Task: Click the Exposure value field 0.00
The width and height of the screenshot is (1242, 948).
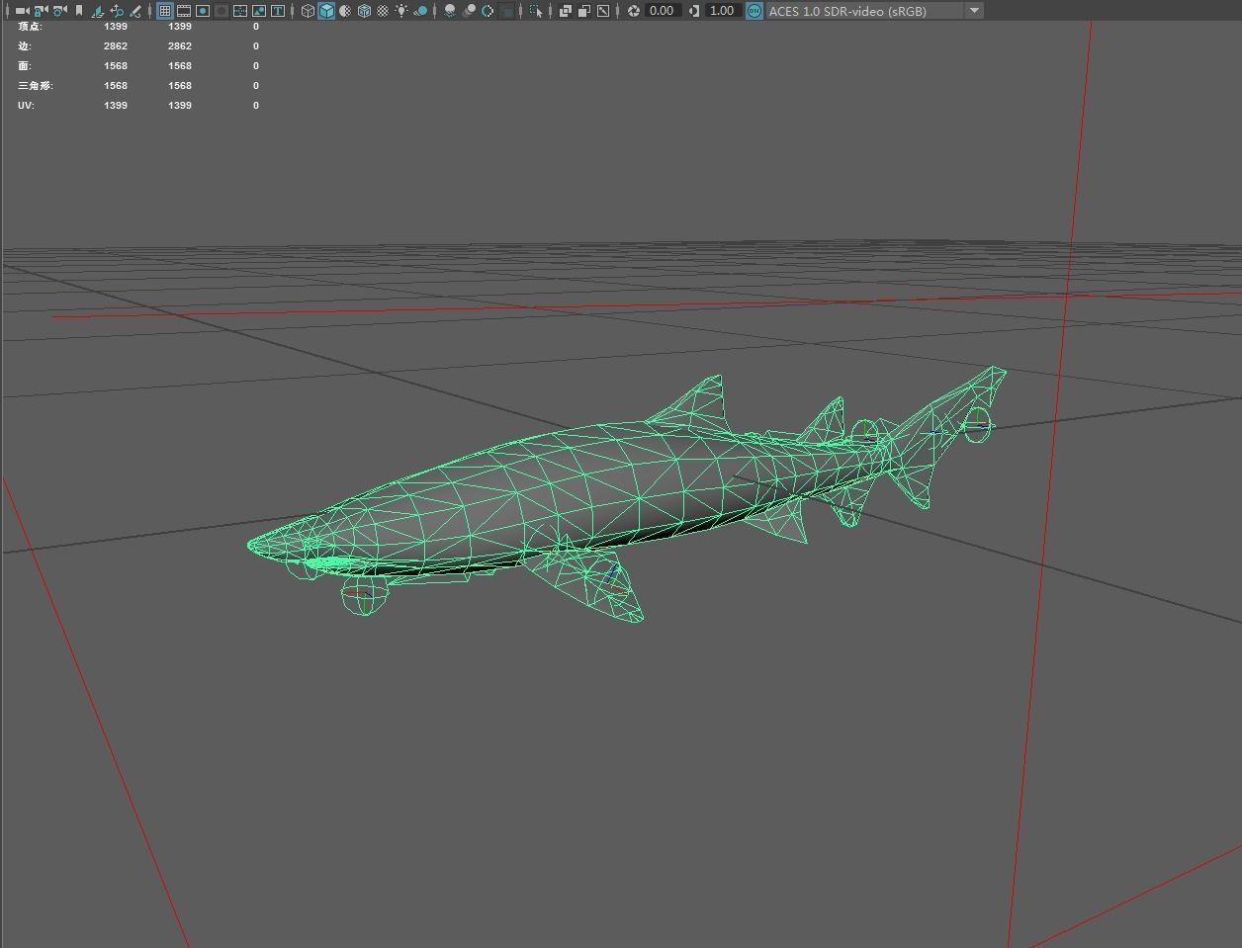Action: 663,11
